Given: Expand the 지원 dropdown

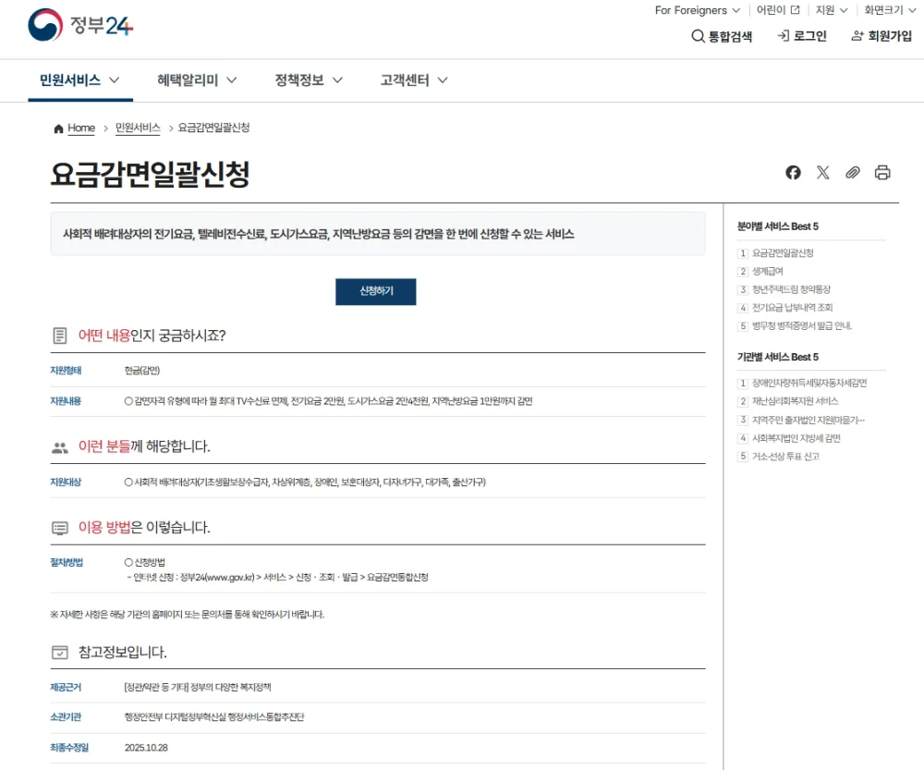Looking at the screenshot, I should tap(827, 10).
